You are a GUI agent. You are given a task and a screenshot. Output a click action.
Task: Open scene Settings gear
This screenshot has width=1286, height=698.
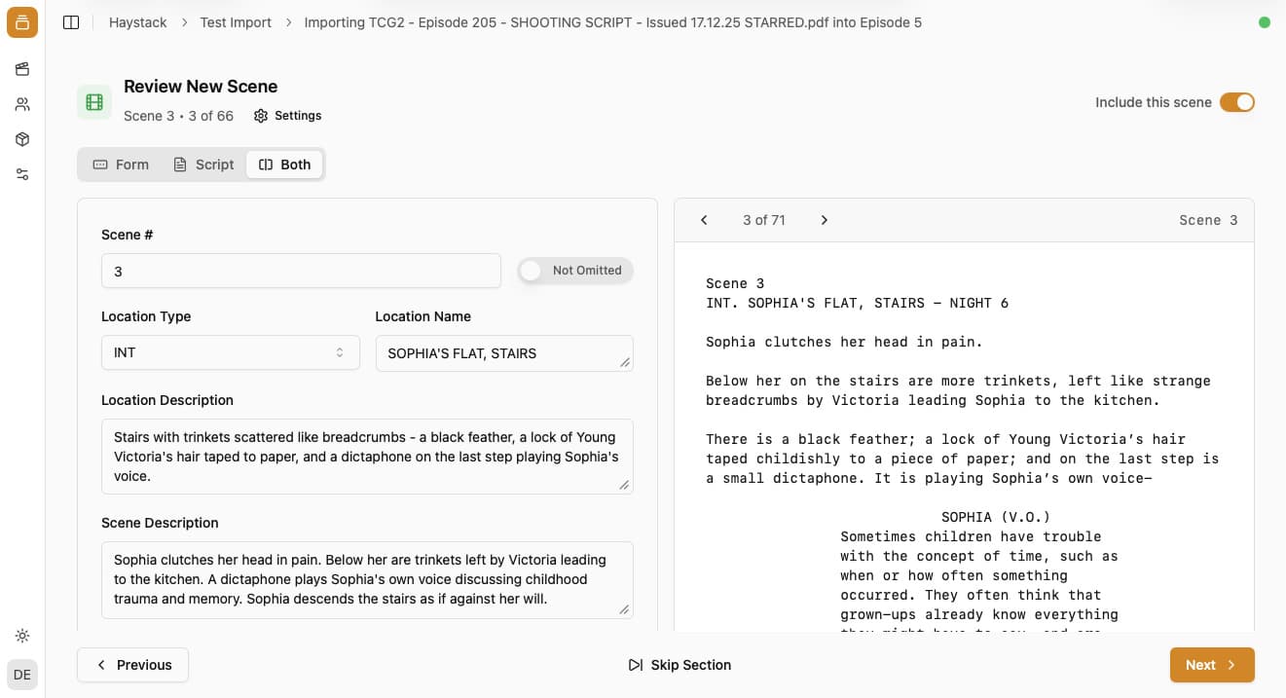click(x=287, y=116)
